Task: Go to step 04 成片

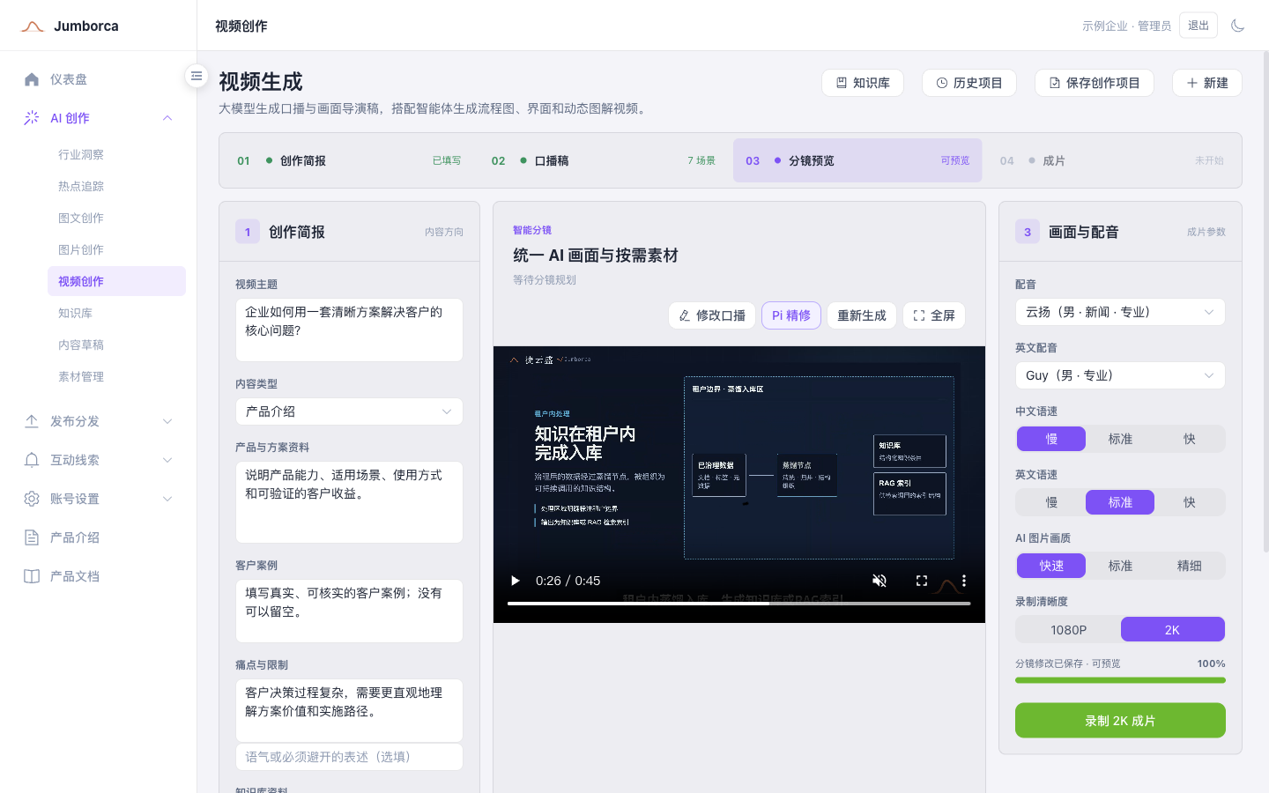Action: 1112,160
